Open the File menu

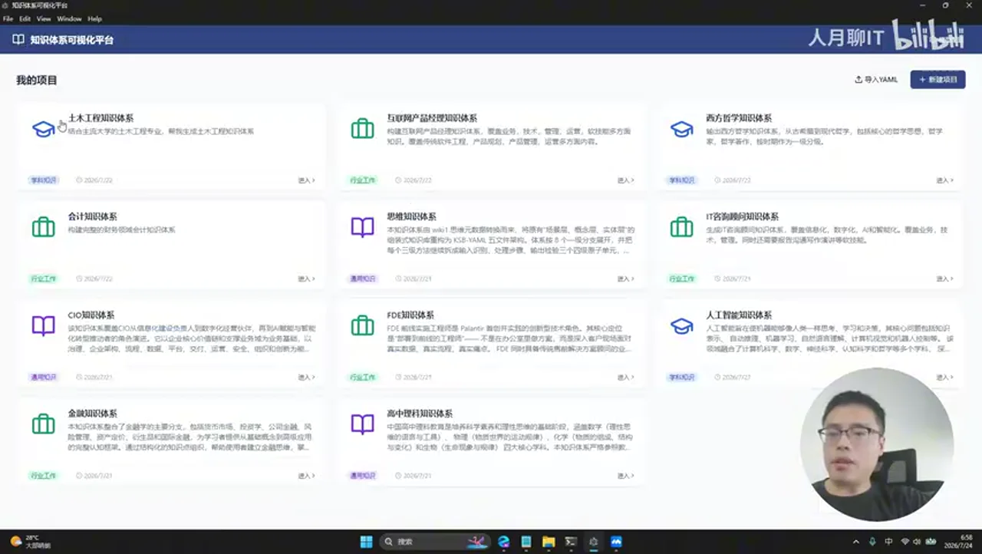pyautogui.click(x=8, y=18)
